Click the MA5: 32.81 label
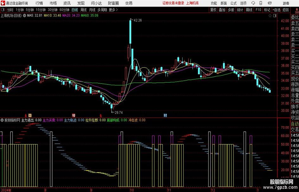This screenshot has width=299, height=192. (x=34, y=15)
